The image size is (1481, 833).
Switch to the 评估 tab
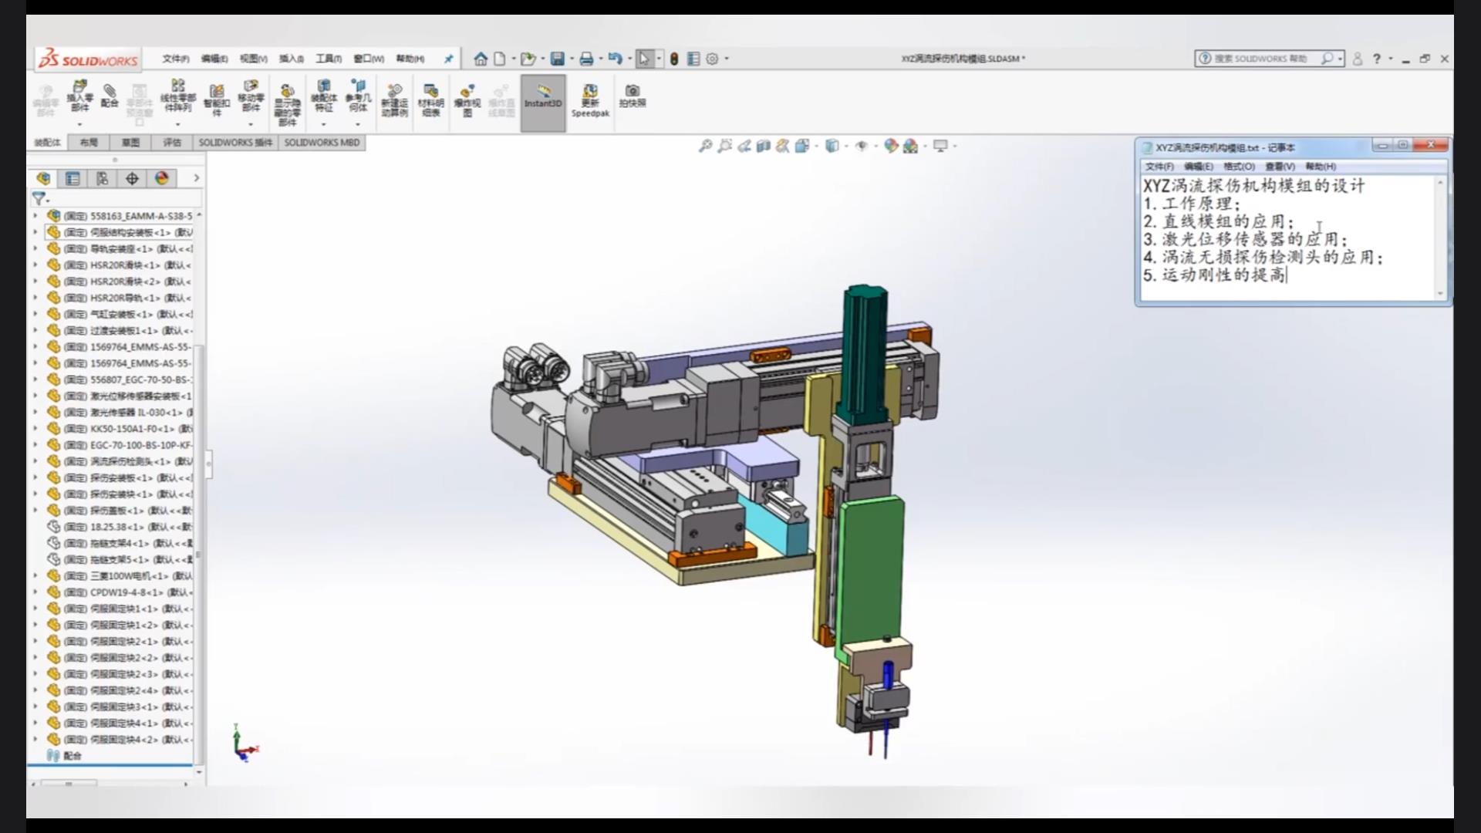point(171,143)
